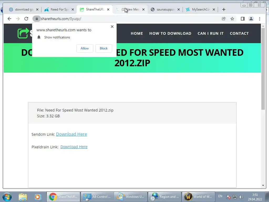The height and width of the screenshot is (202, 269).
Task: Bookmark this page with star icon
Action: pyautogui.click(x=232, y=19)
